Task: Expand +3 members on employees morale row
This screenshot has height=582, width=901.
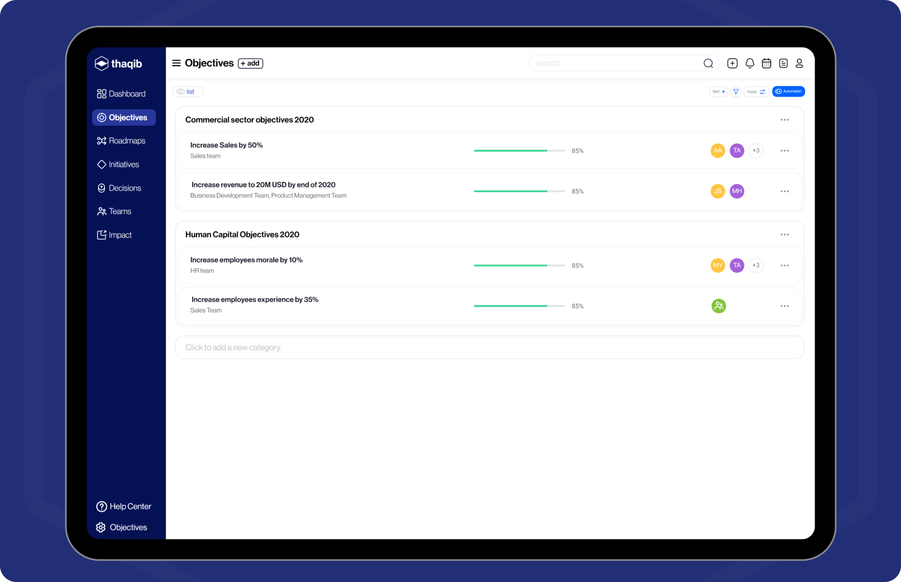Action: [x=756, y=265]
